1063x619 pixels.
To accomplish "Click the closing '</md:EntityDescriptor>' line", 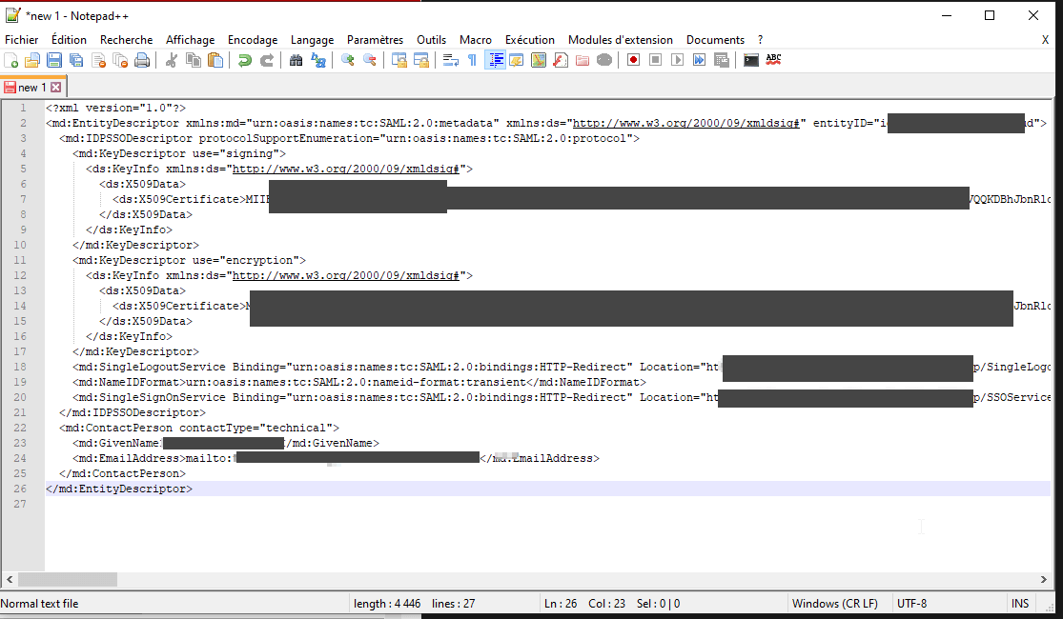I will (x=119, y=489).
